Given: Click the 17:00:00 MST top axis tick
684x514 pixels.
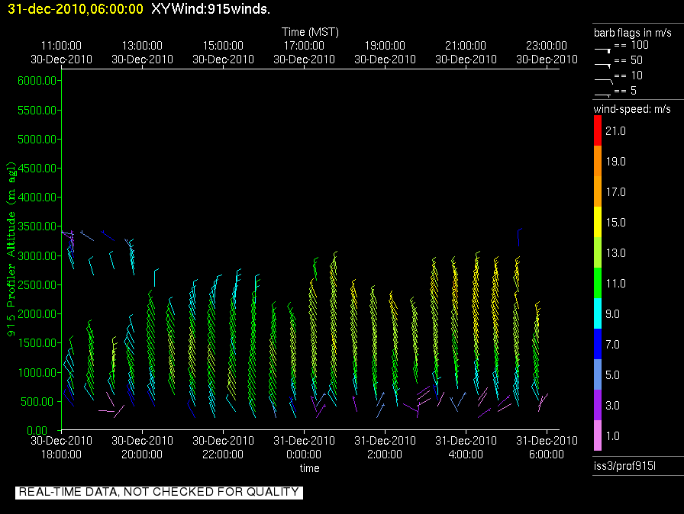Looking at the screenshot, I should pyautogui.click(x=304, y=52).
